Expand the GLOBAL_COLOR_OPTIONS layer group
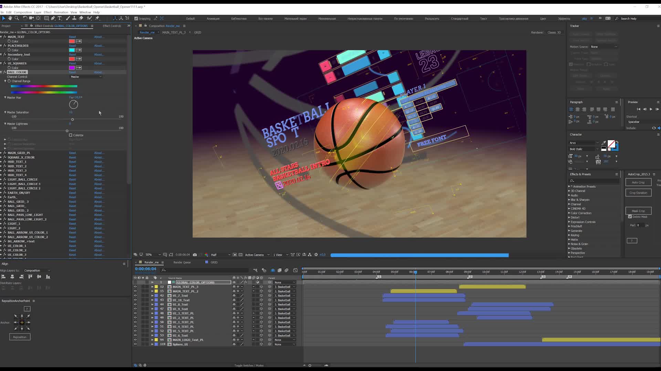 pyautogui.click(x=152, y=282)
